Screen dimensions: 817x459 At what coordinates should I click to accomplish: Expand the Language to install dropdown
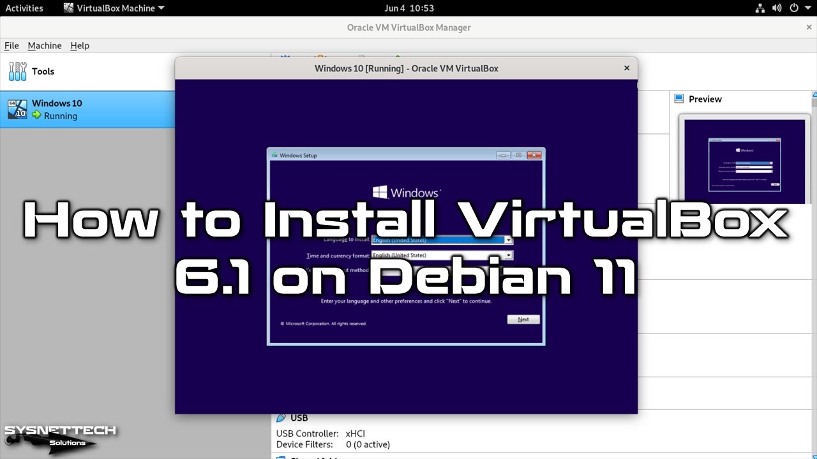pyautogui.click(x=509, y=240)
